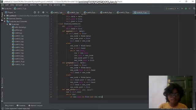This screenshot has width=196, height=110.
Task: Click the Project panel horizontal scrollbar
Action: [x=22, y=103]
